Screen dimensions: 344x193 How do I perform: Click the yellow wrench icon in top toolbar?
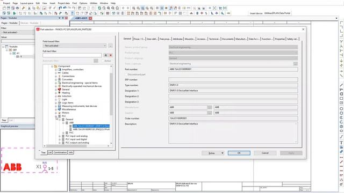pyautogui.click(x=23, y=8)
